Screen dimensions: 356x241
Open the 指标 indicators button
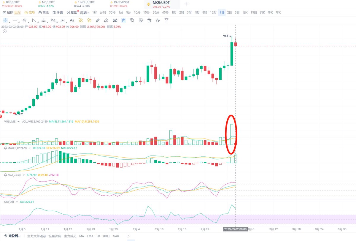pyautogui.click(x=9, y=12)
